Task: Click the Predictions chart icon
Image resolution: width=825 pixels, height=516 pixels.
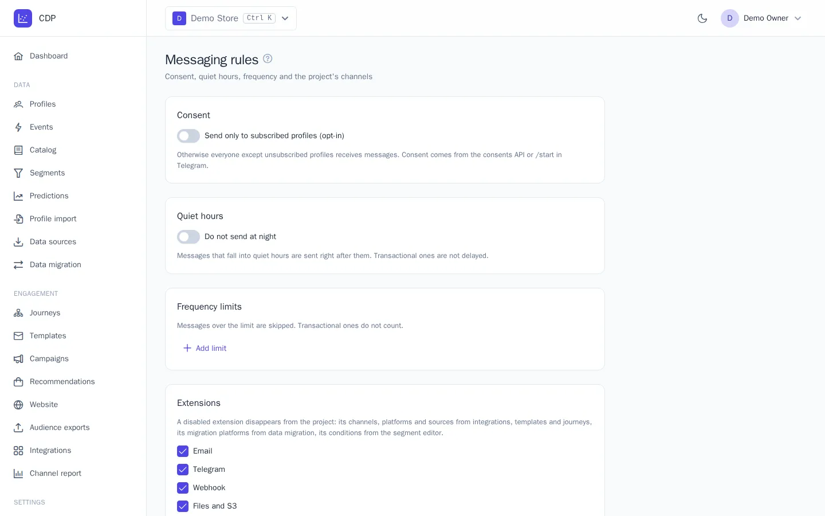Action: pos(18,196)
